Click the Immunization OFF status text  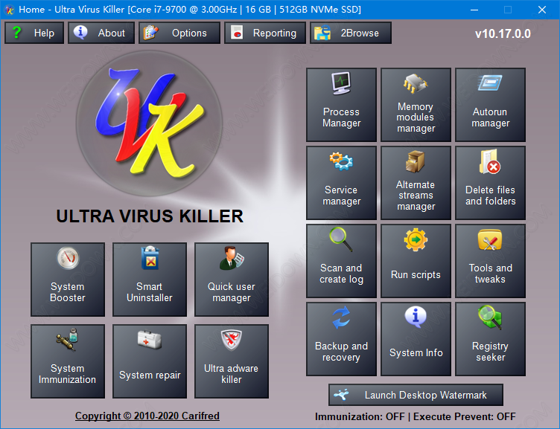(360, 416)
